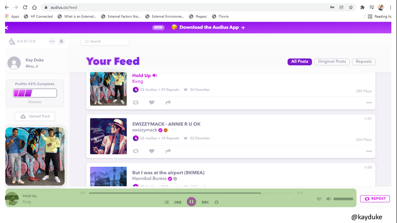
Task: Toggle shuffle in the player
Action: tap(167, 202)
